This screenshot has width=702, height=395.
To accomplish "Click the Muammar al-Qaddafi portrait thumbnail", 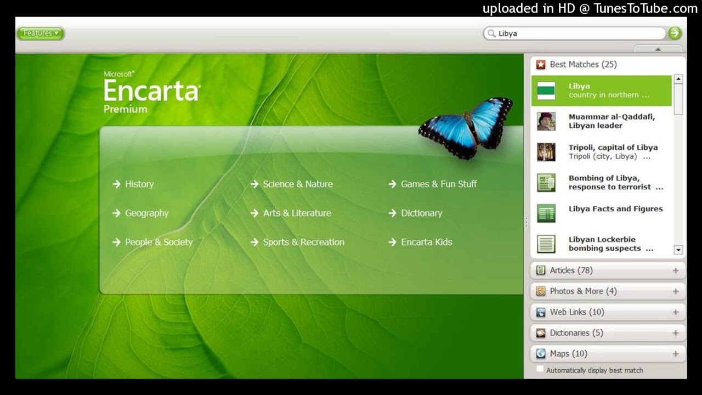I will pos(546,121).
